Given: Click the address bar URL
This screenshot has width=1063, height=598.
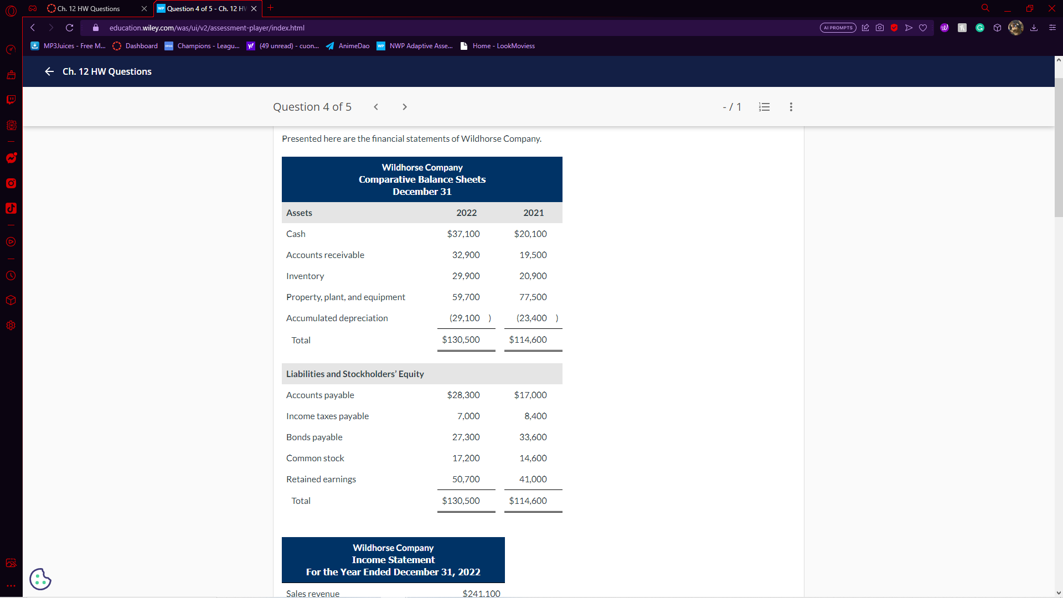Looking at the screenshot, I should tap(207, 28).
